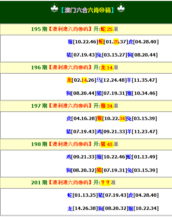Click 猪[07.19.31] in the 198 period
This screenshot has width=172, height=217.
(x=112, y=170)
